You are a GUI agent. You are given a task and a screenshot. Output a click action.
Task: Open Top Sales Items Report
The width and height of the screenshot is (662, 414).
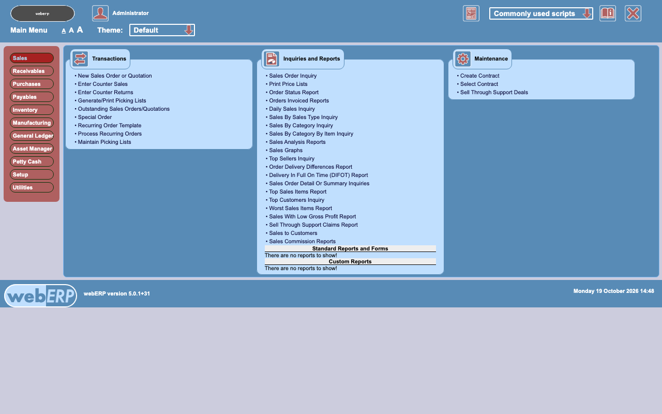tap(297, 191)
